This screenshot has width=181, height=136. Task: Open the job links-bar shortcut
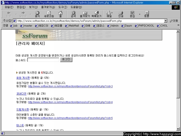[14, 26]
